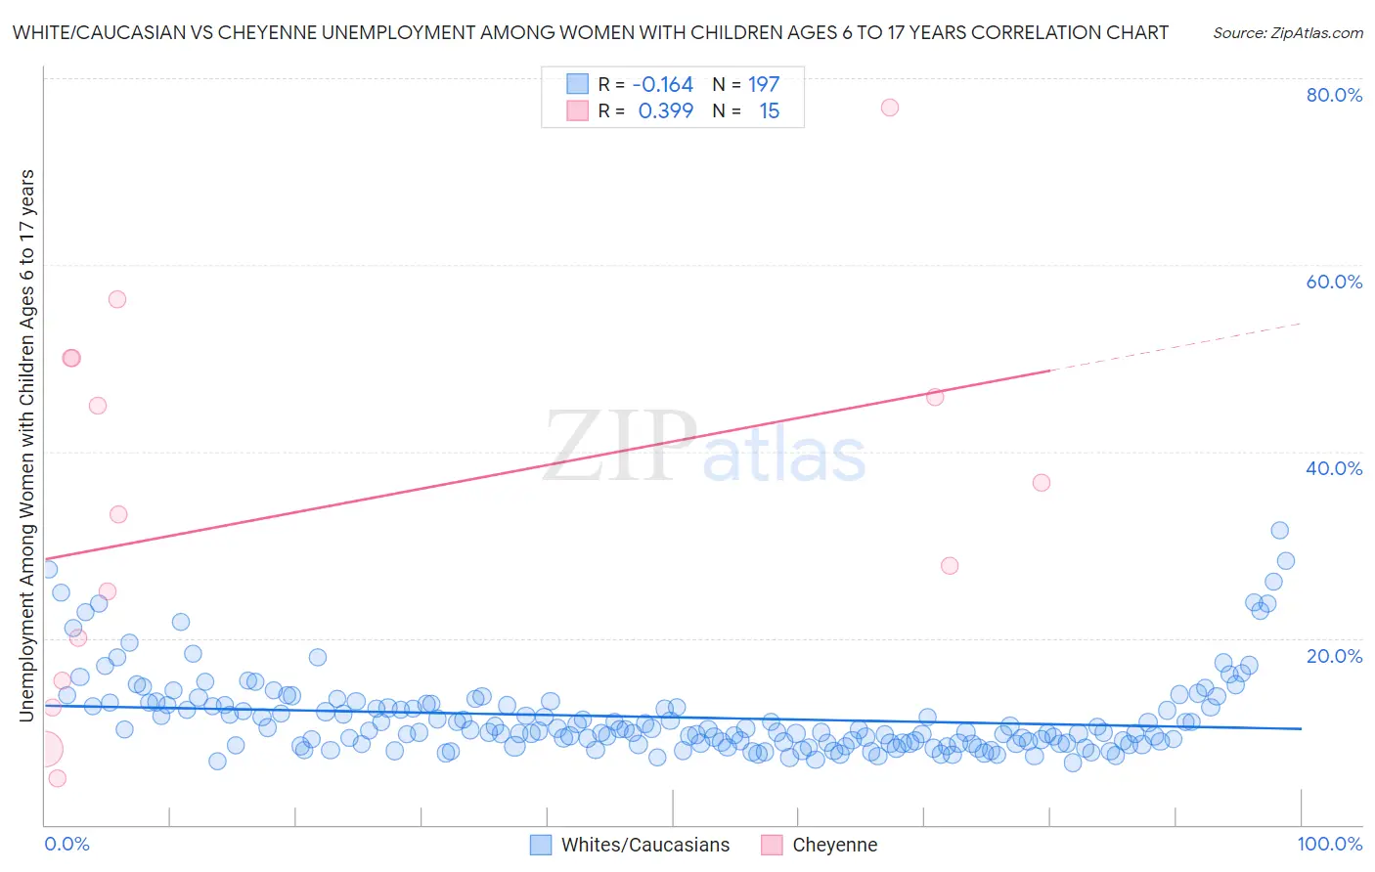Image resolution: width=1375 pixels, height=872 pixels.
Task: Click the Whites/Caucasians legend label
Action: [645, 845]
